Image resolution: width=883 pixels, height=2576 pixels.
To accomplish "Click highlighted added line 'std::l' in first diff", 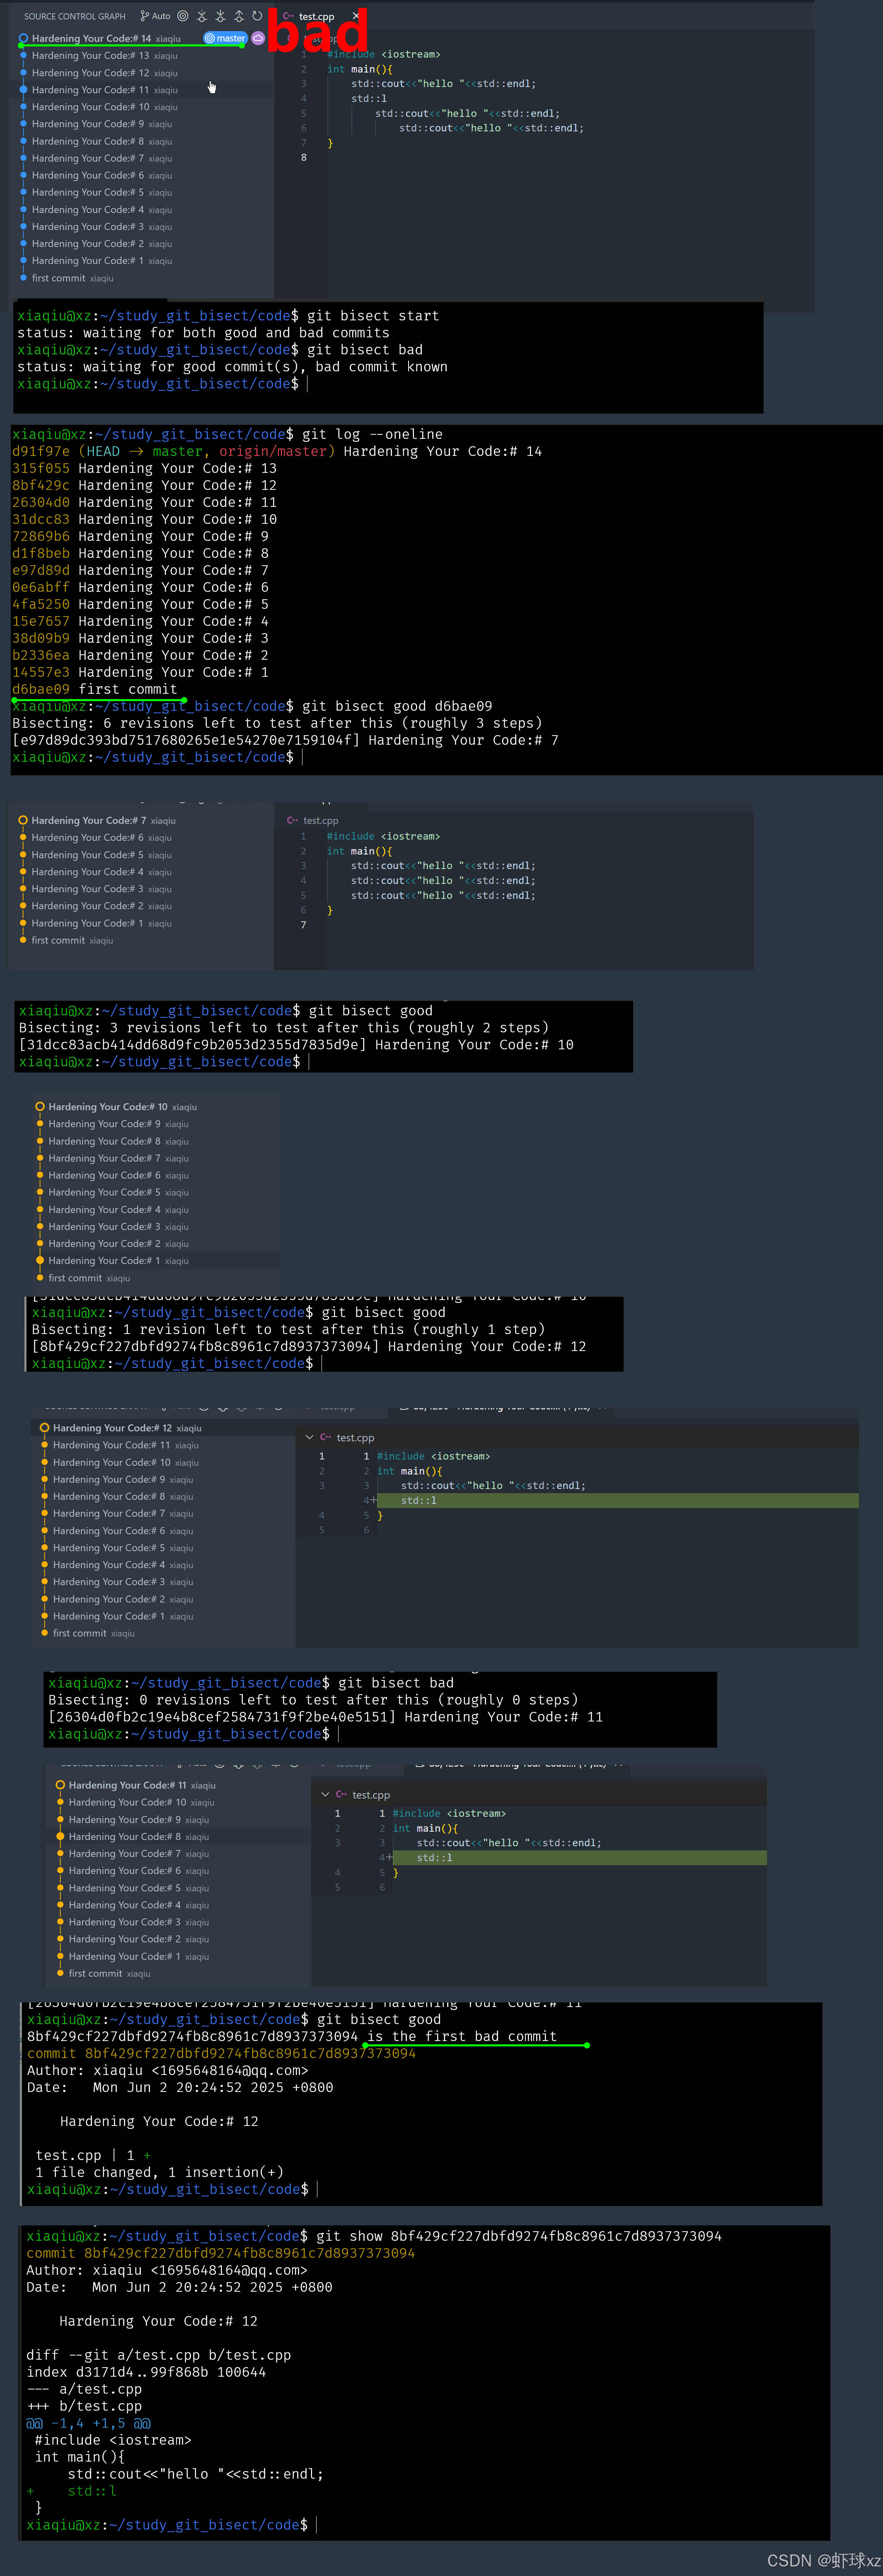I will [x=419, y=1500].
